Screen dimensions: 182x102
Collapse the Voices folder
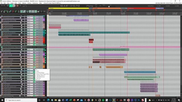(x=44, y=81)
